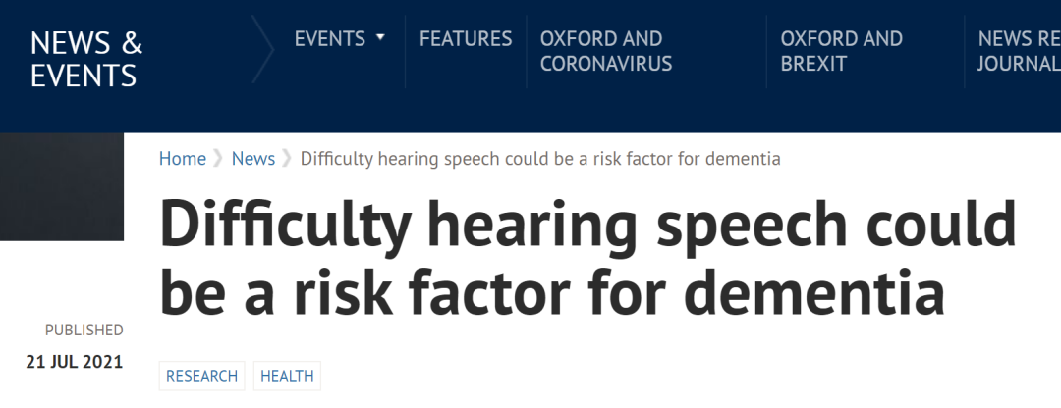Open the News breadcrumb link
Viewport: 1061px width, 408px height.
(x=253, y=159)
